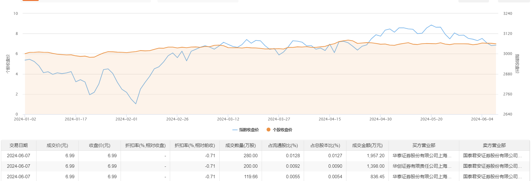Image resolution: width=532 pixels, height=181 pixels.
Task: Click the 占流通股比(%) column header
Action: 283,145
